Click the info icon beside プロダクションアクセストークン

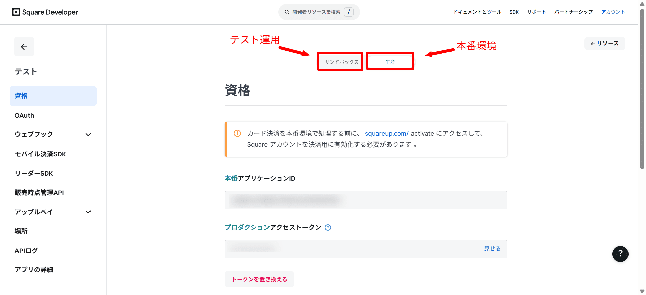pos(328,228)
